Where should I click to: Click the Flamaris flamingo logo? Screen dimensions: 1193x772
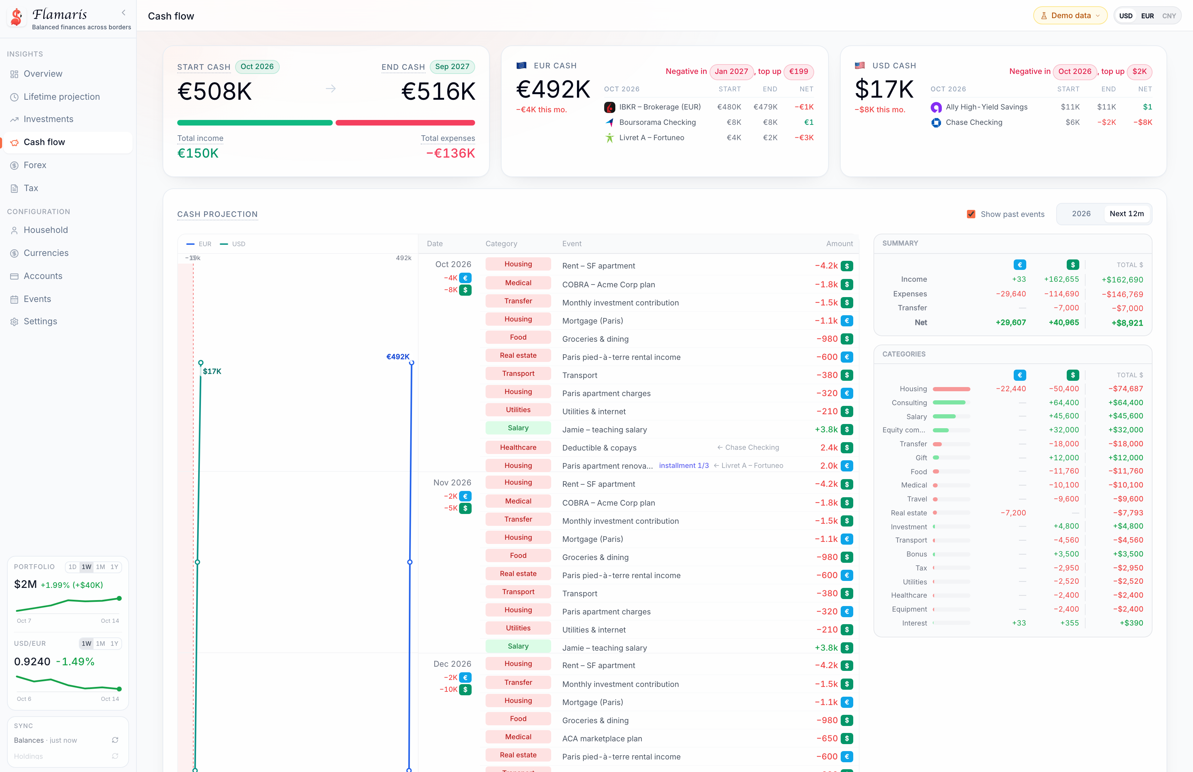[16, 17]
